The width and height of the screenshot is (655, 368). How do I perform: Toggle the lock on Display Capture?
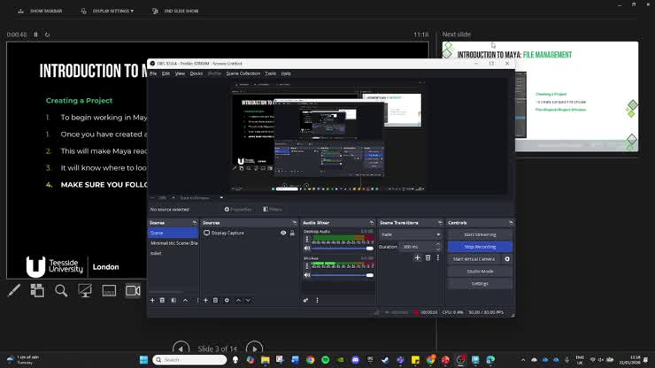pos(292,233)
